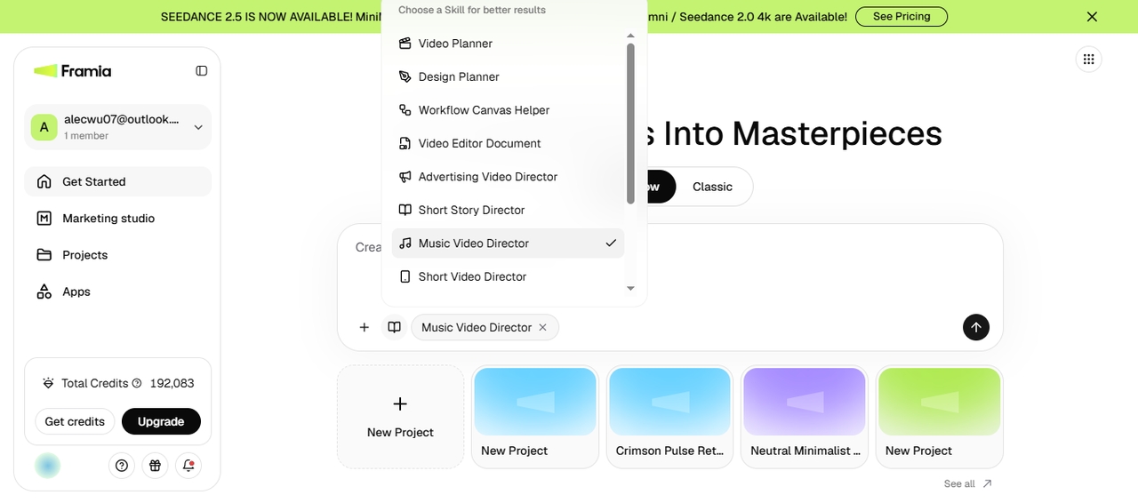Screen dimensions: 1138x503
Task: Click the Short Story Director book icon
Action: coord(405,210)
